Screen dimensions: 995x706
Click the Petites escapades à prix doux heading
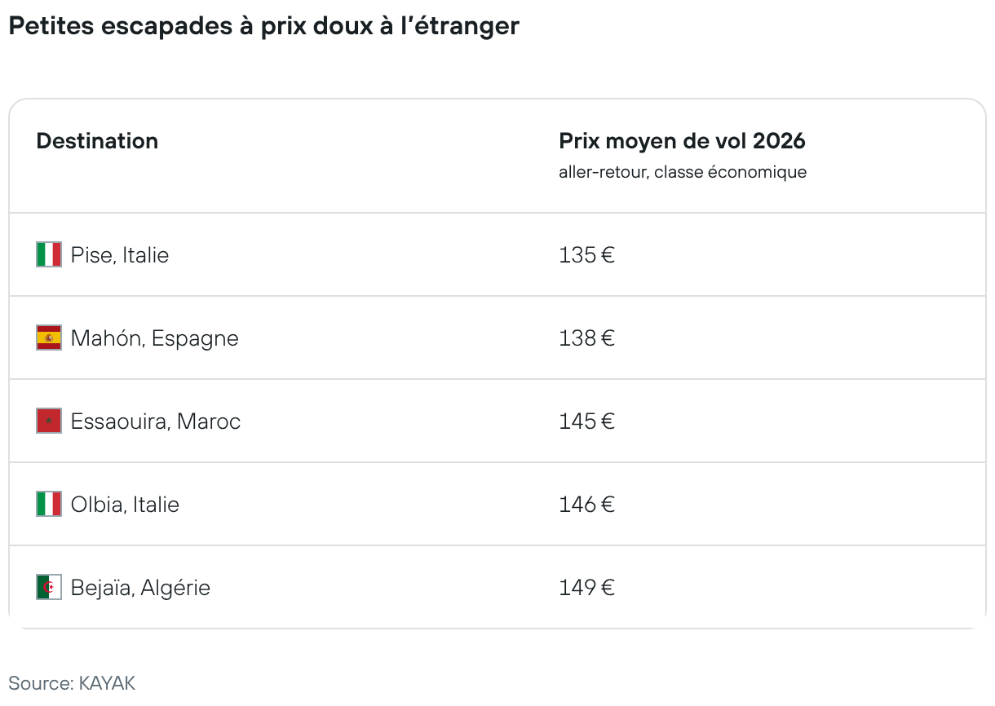[x=263, y=26]
